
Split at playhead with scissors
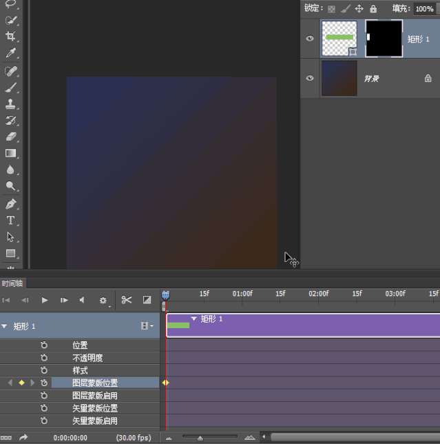coord(127,300)
